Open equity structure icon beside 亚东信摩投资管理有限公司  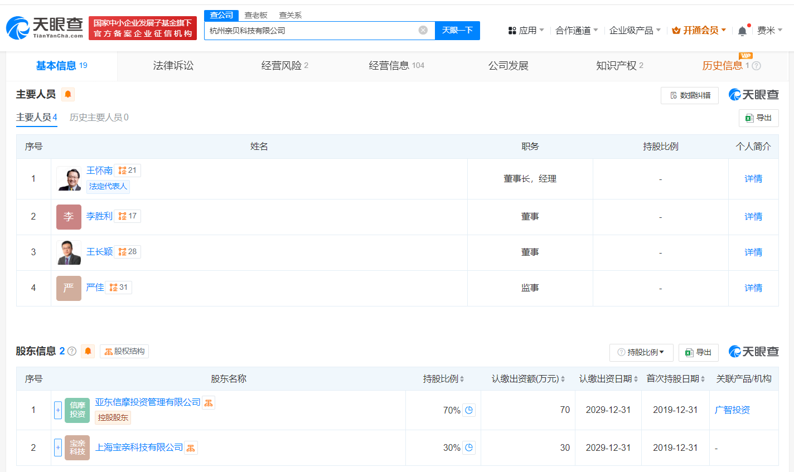pyautogui.click(x=209, y=403)
